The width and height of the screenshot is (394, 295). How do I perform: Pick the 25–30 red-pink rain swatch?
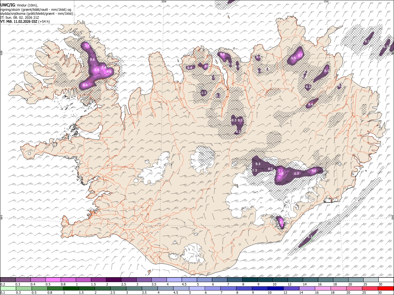click(370, 288)
